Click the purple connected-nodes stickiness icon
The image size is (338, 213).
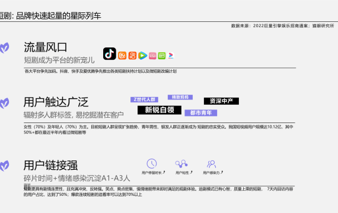coord(181,164)
